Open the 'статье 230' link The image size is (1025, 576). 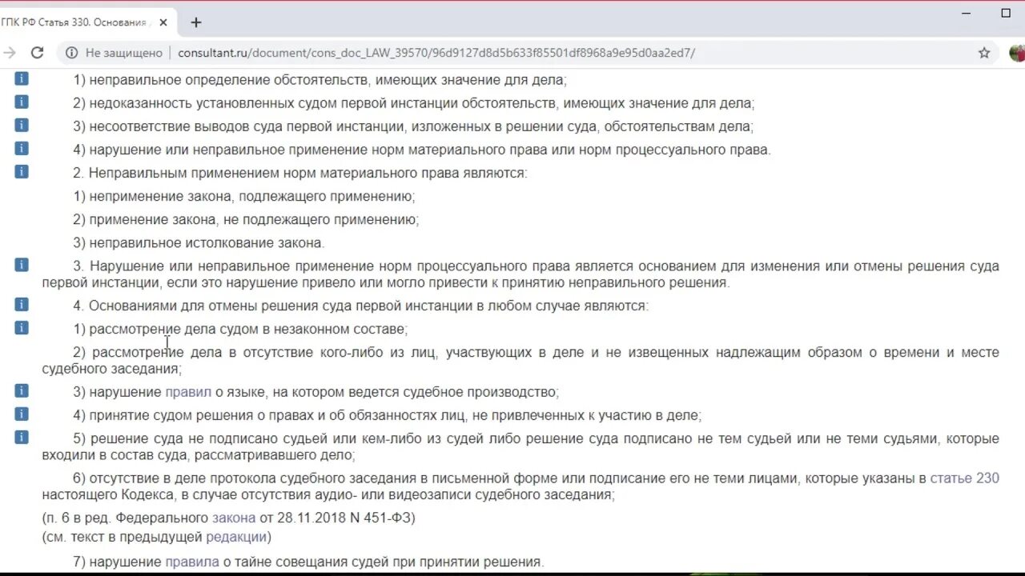[964, 478]
